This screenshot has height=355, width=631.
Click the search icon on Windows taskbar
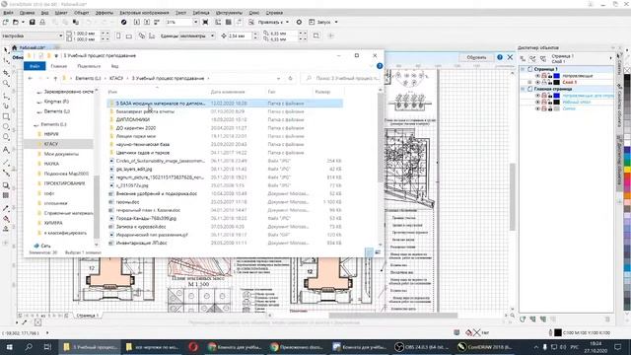pyautogui.click(x=29, y=346)
